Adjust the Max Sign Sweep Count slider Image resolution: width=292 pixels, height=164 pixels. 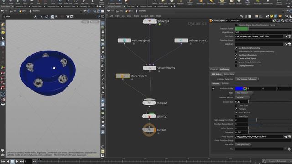coord(270,124)
